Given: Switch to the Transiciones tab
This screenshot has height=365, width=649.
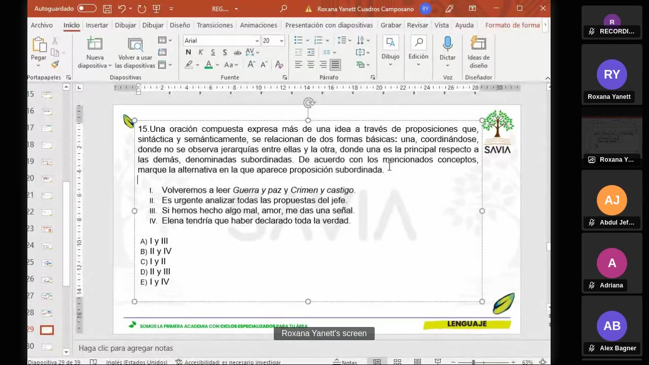Looking at the screenshot, I should coord(215,25).
